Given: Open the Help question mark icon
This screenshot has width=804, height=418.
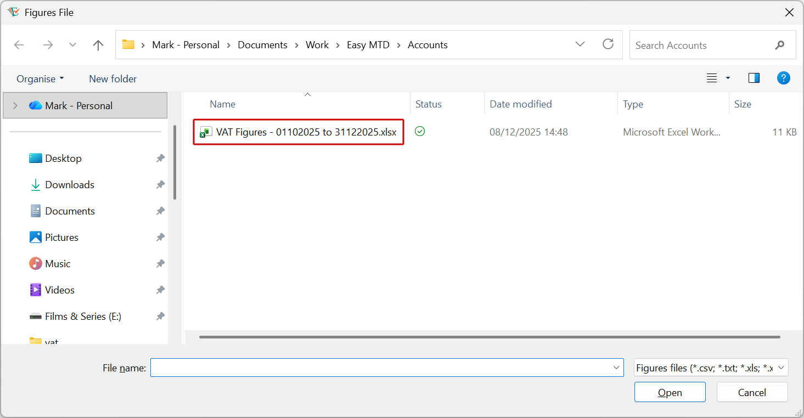Looking at the screenshot, I should [x=783, y=78].
